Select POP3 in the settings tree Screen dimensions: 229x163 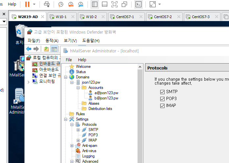point(90,135)
